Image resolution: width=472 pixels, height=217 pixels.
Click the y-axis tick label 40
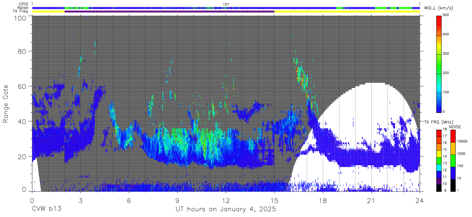coord(23,121)
